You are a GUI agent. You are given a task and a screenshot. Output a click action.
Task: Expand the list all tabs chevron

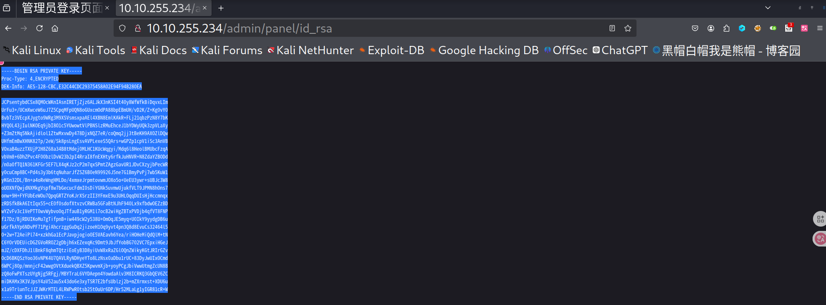(767, 8)
